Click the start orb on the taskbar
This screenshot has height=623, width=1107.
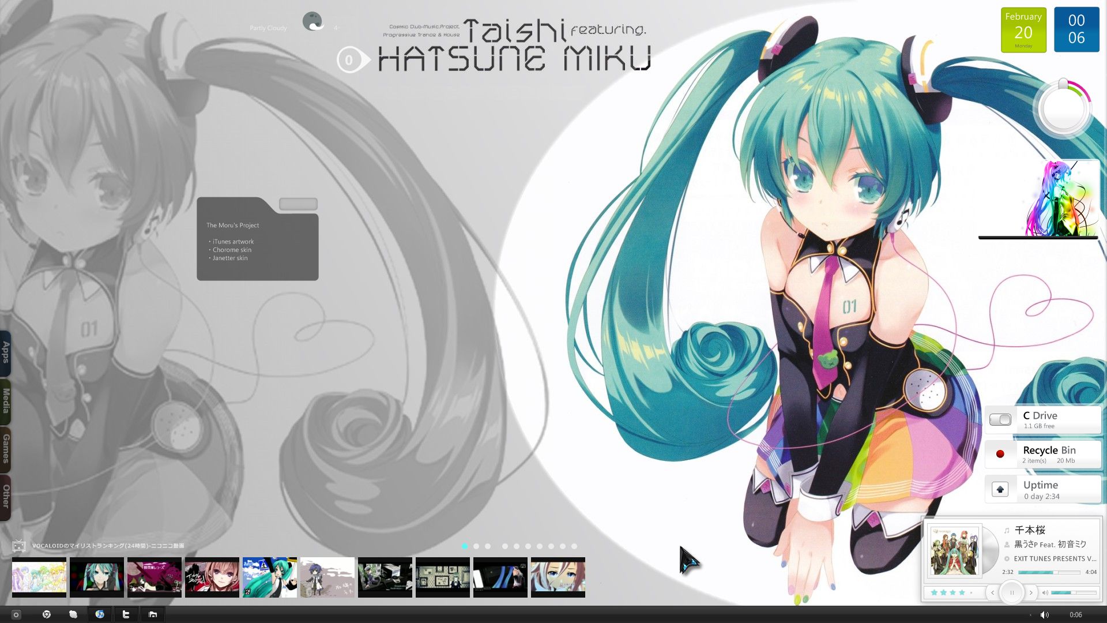pos(16,614)
